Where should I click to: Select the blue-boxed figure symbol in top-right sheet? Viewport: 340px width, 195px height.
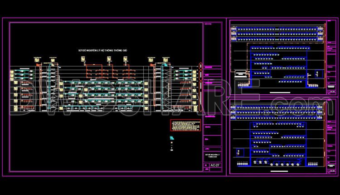[x=318, y=74]
